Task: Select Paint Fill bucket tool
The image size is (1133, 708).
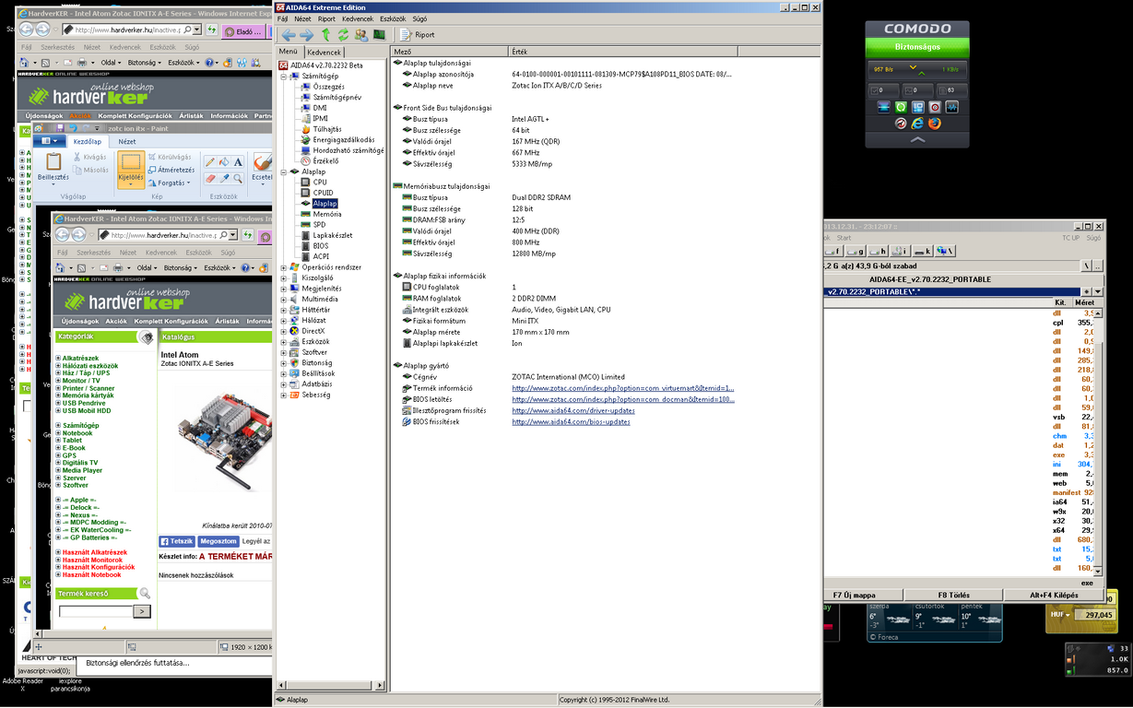Action: pos(223,162)
